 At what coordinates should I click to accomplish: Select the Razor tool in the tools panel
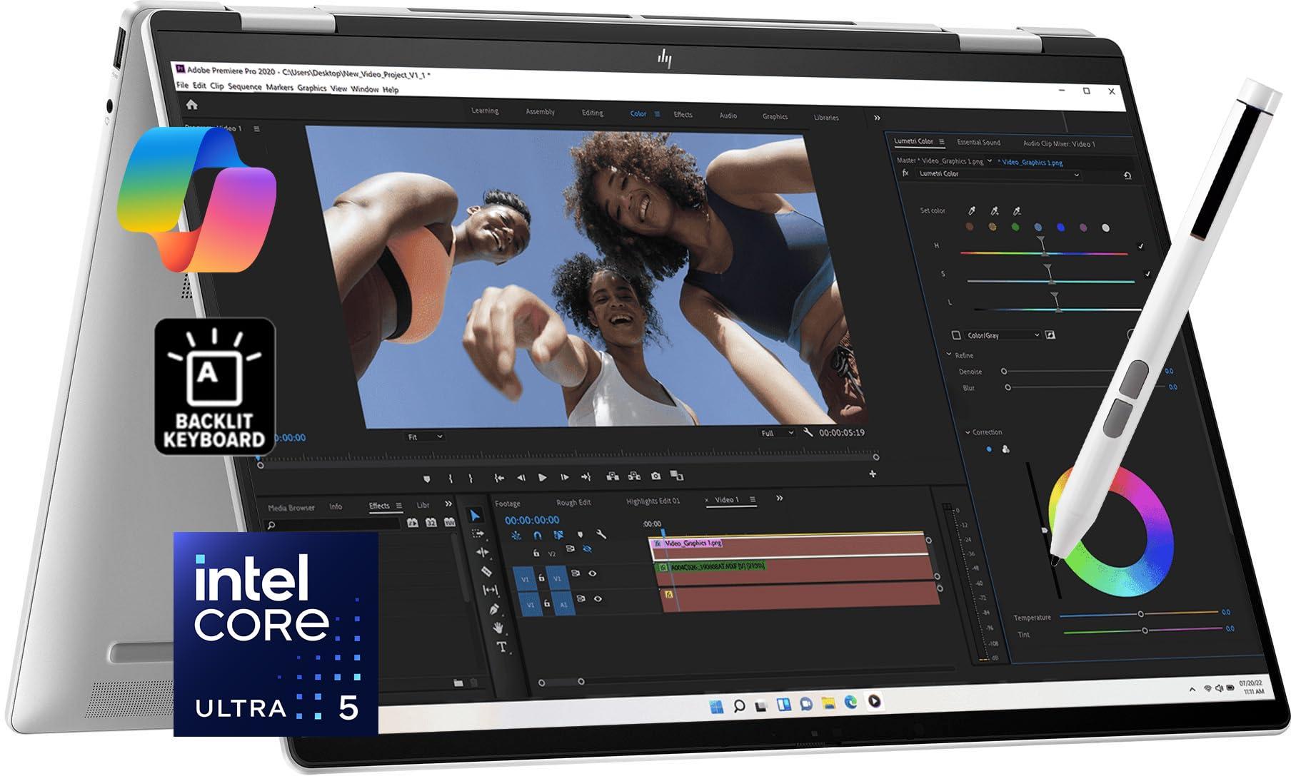coord(486,571)
